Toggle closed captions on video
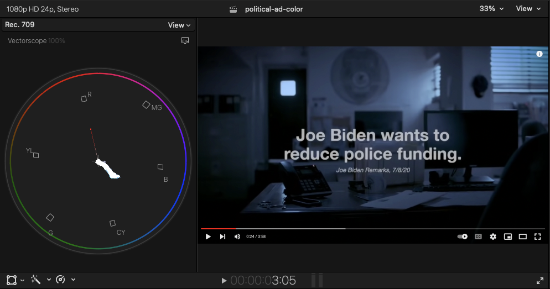 pyautogui.click(x=478, y=237)
